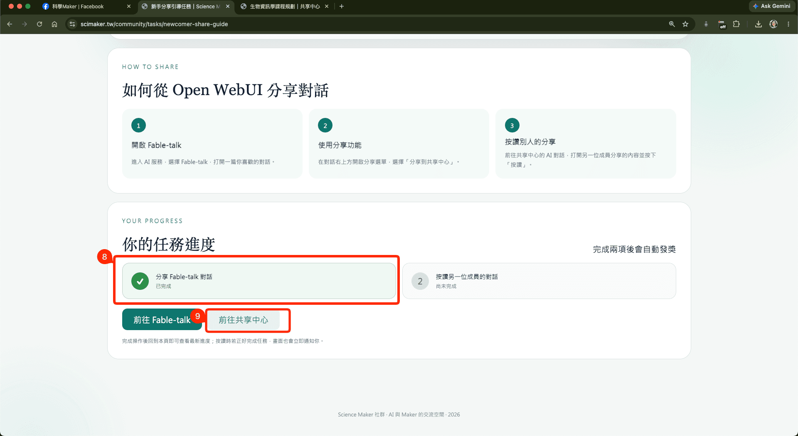The height and width of the screenshot is (436, 798).
Task: Open the Extensions puzzle menu
Action: [736, 24]
